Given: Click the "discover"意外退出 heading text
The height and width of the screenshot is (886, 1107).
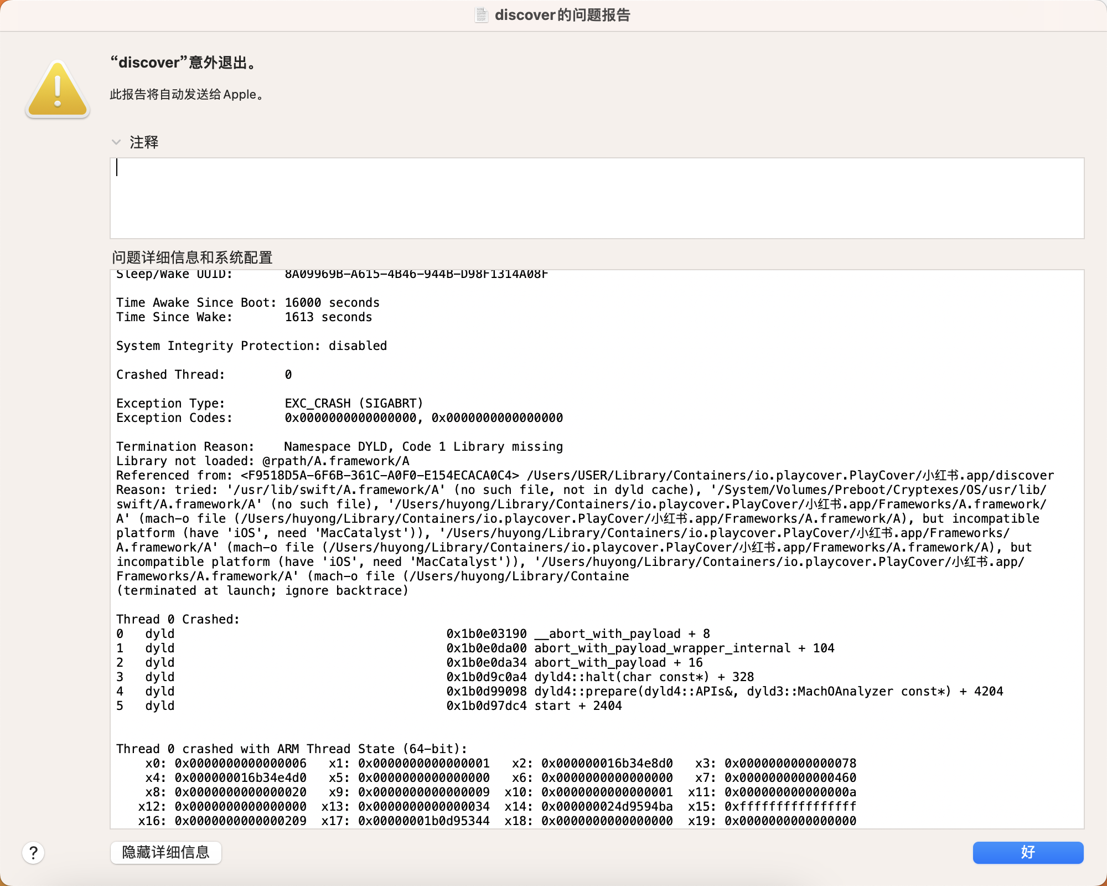Looking at the screenshot, I should 185,63.
